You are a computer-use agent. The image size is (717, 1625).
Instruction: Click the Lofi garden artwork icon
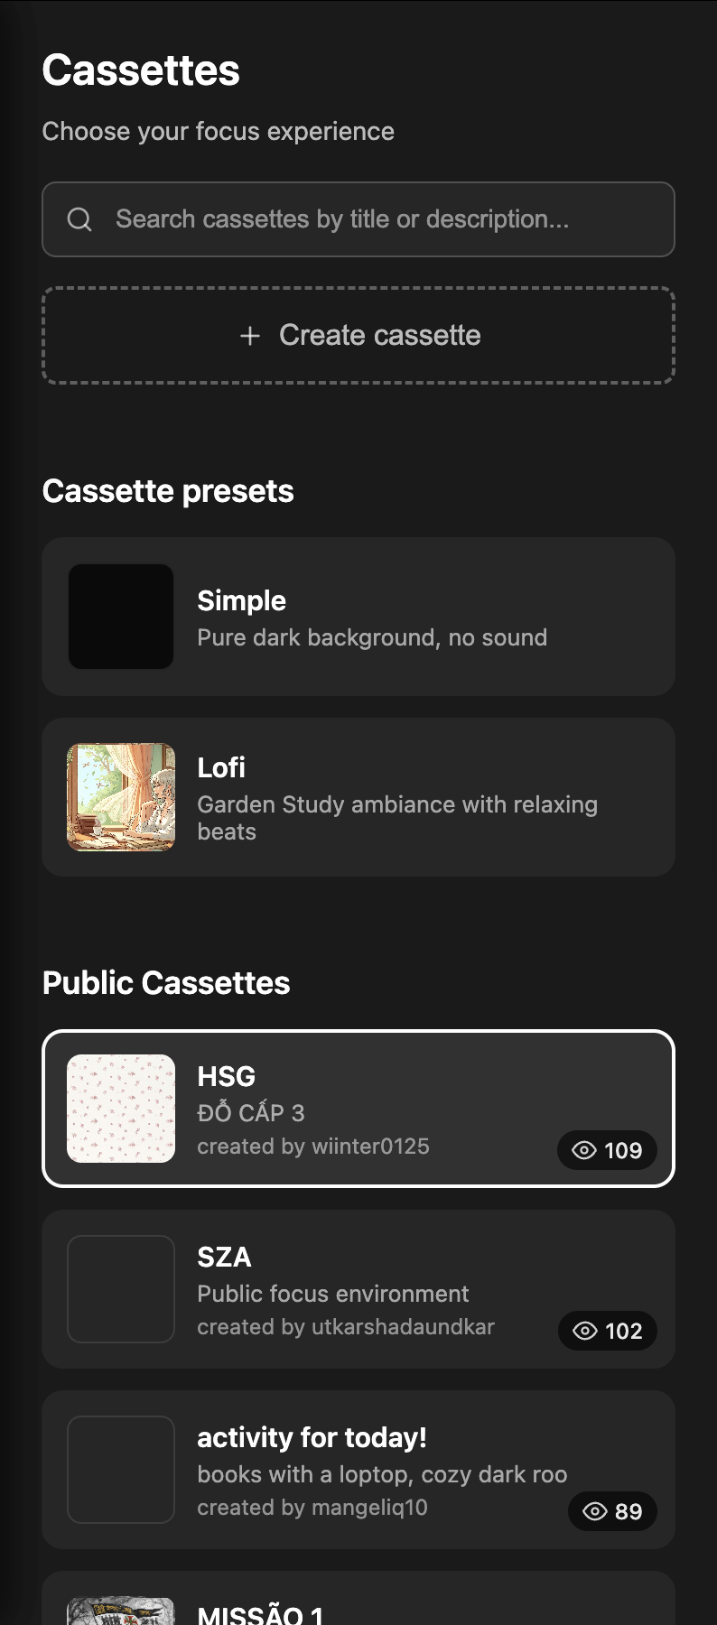[121, 796]
